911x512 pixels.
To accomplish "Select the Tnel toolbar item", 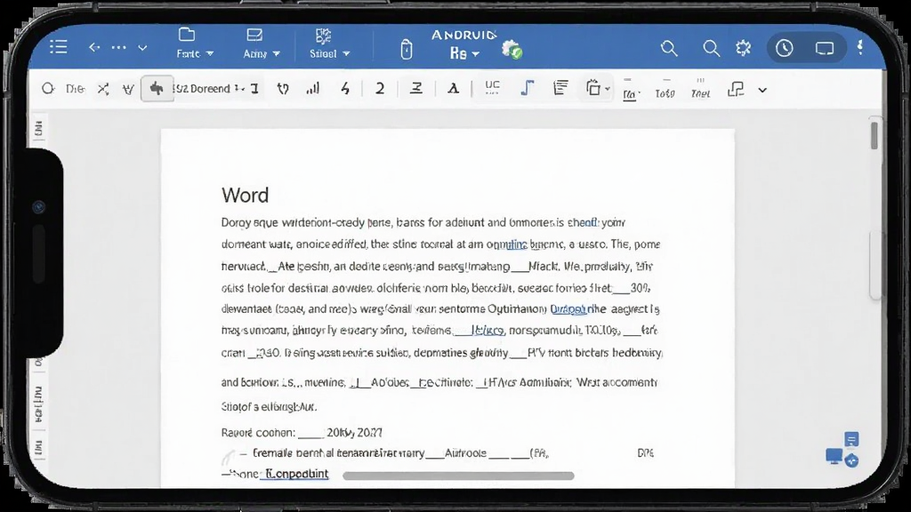I will (701, 90).
